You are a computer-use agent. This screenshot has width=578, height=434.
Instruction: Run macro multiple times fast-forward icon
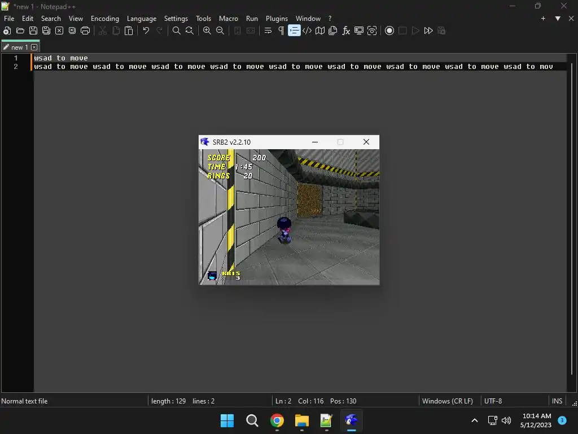[428, 31]
